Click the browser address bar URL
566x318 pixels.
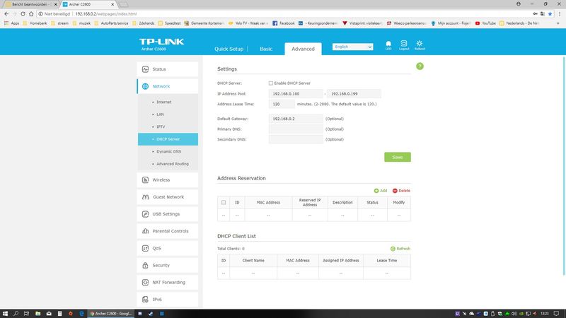pyautogui.click(x=105, y=13)
